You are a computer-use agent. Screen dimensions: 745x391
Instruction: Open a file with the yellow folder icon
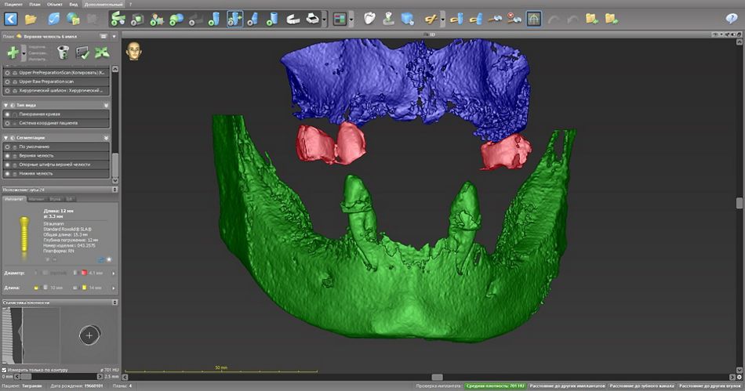pyautogui.click(x=31, y=19)
